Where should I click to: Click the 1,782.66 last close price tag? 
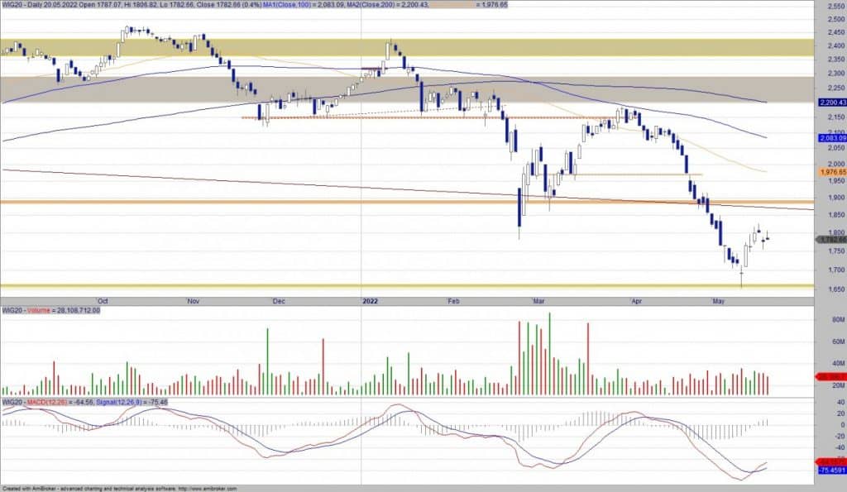tap(830, 239)
